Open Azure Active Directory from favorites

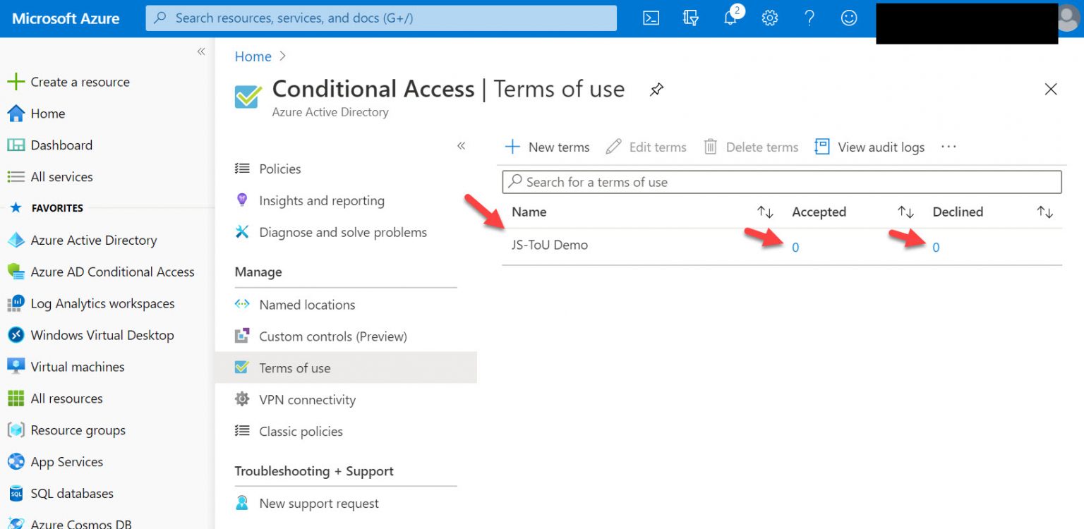(x=94, y=240)
